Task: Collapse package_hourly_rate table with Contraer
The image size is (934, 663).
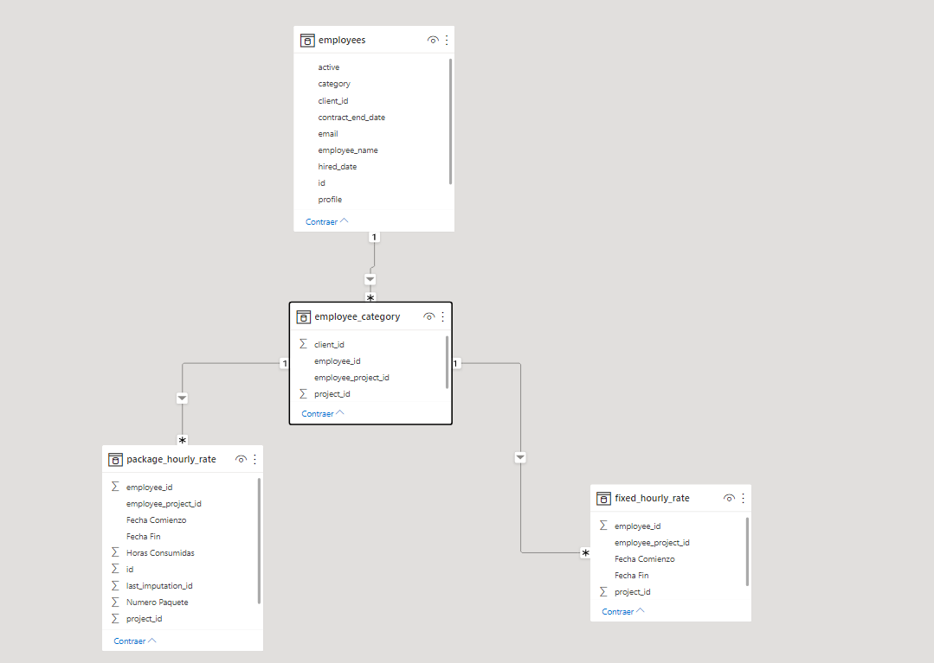Action: click(x=135, y=641)
